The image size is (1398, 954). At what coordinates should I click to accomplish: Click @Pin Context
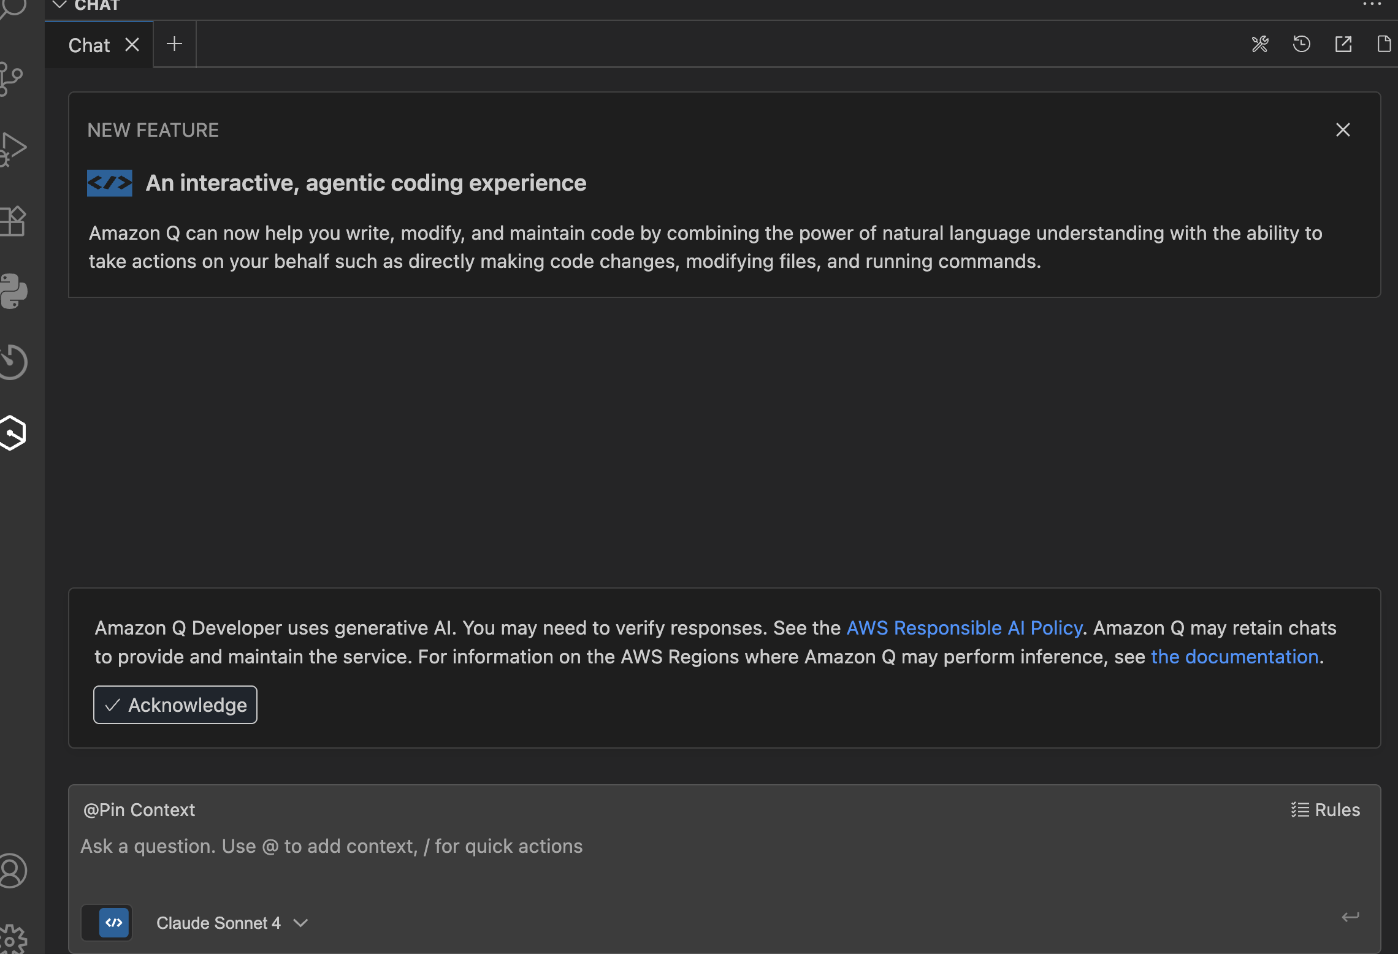(139, 810)
